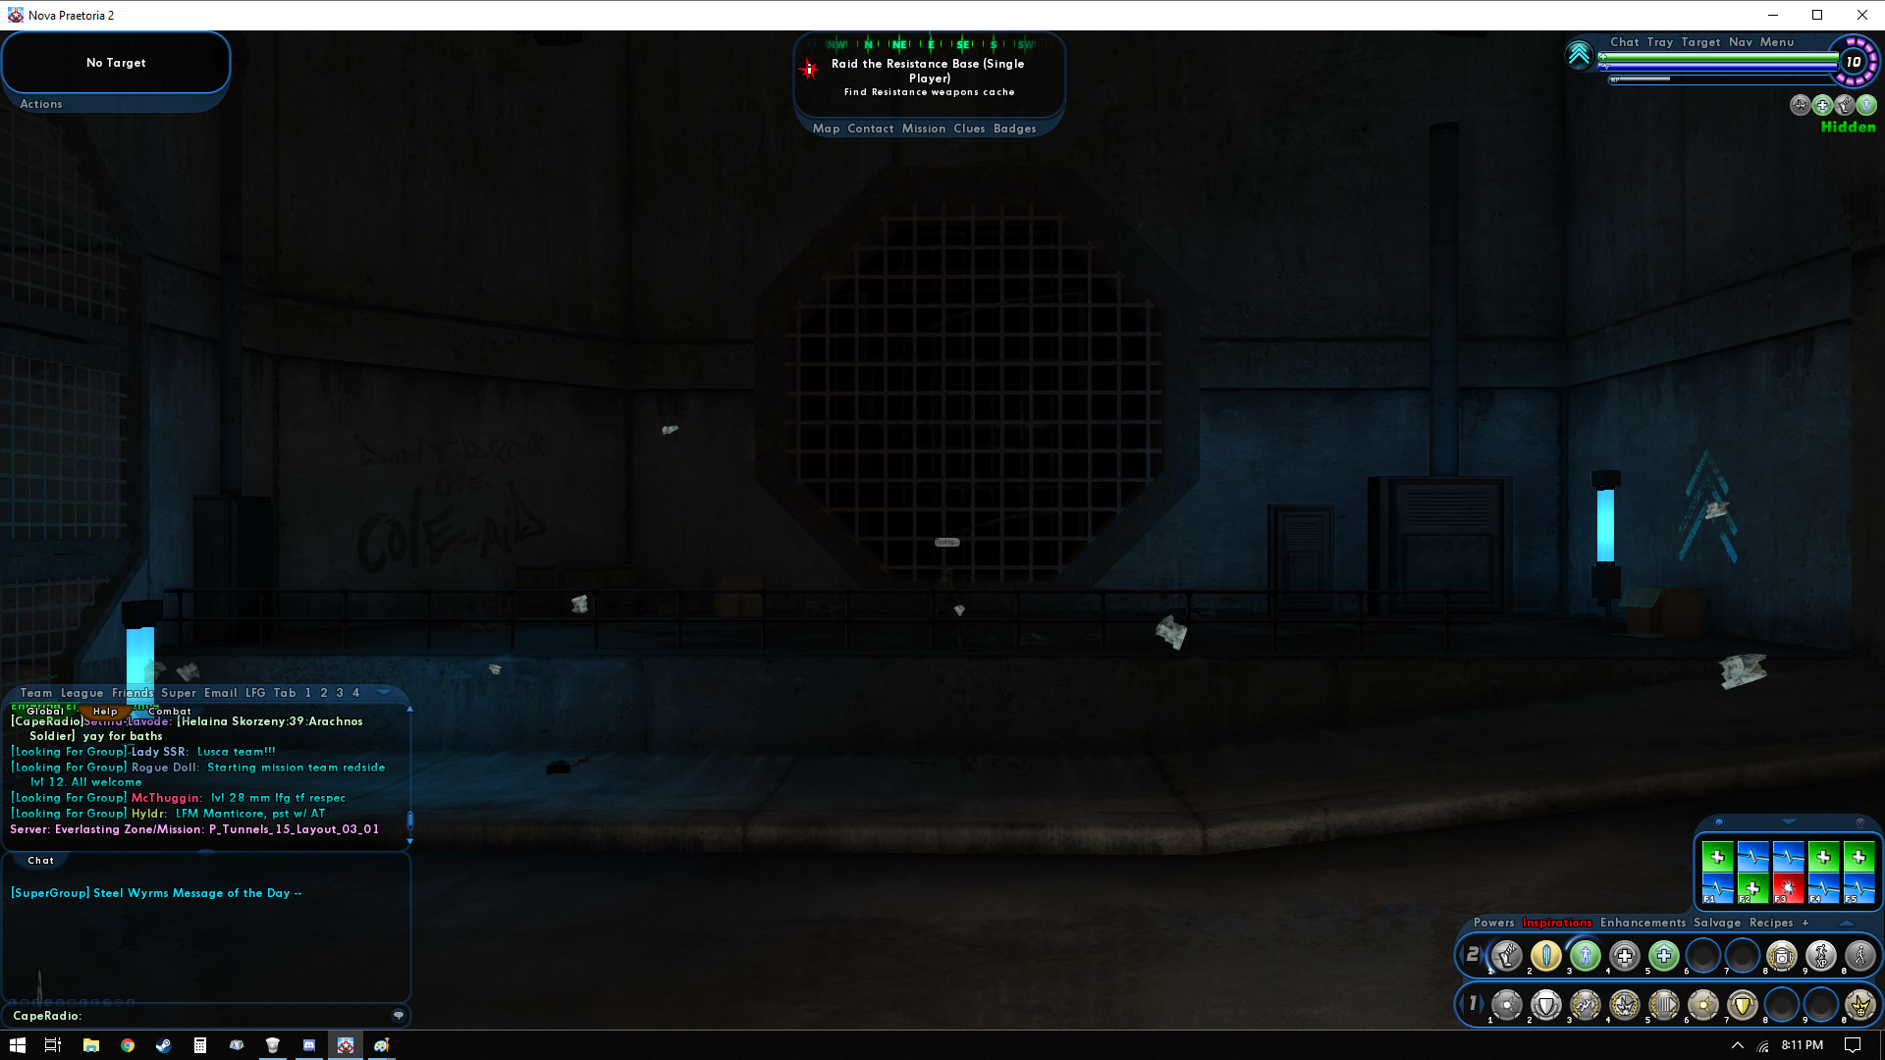
Task: Open the Contact list in the nav bar
Action: tap(871, 129)
